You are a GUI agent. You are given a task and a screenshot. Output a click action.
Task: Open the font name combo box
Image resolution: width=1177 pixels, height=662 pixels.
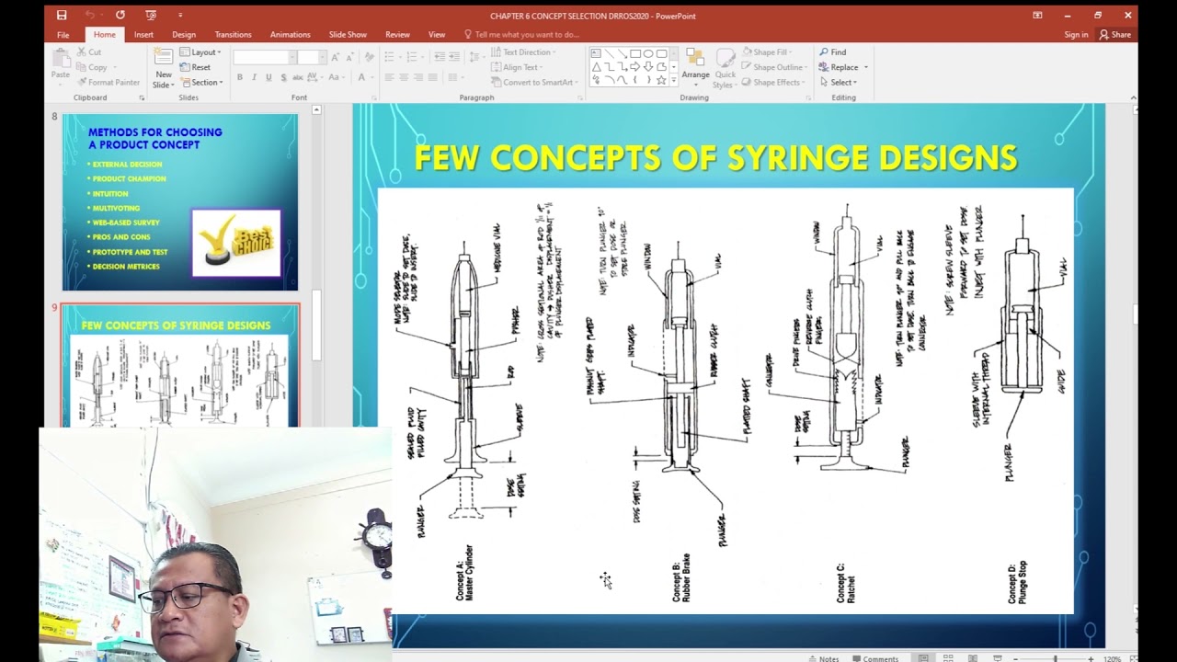point(263,57)
